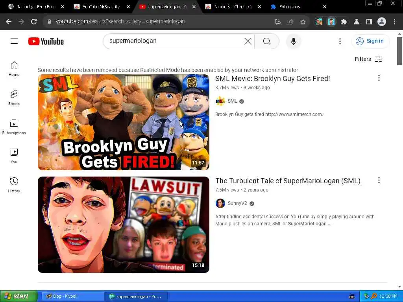403x302 pixels.
Task: Close the Extensions tab
Action: [x=325, y=7]
